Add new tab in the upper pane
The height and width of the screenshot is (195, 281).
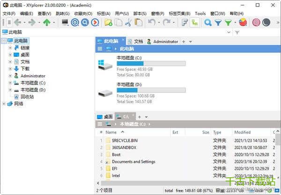pos(184,42)
